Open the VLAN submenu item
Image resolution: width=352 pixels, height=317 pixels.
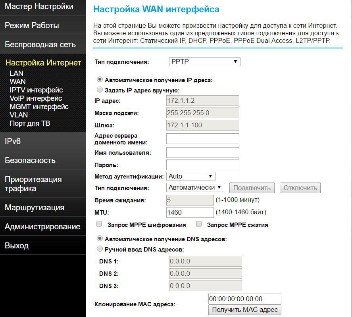point(19,115)
